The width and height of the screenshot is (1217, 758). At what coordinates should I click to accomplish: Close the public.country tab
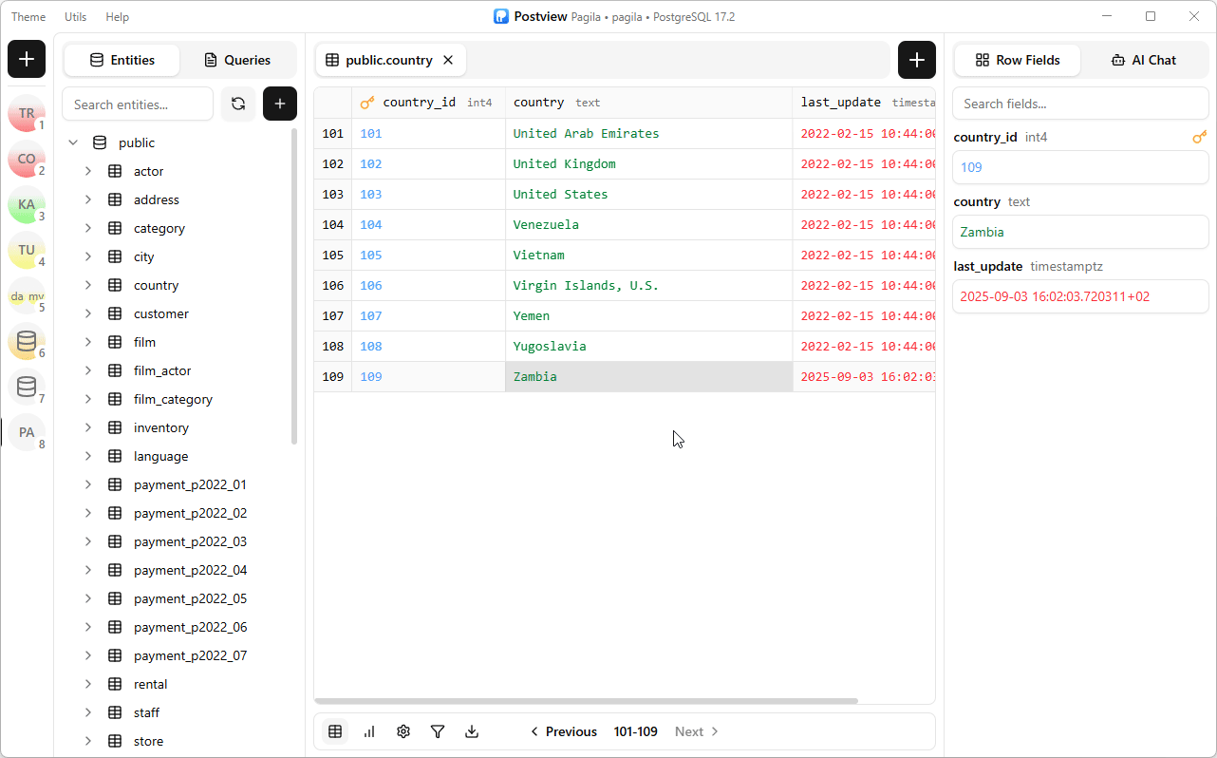[448, 60]
